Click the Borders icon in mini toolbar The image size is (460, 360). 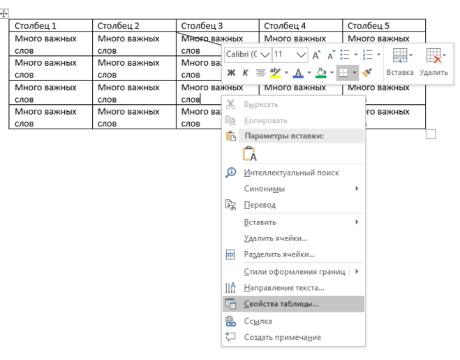pyautogui.click(x=343, y=73)
